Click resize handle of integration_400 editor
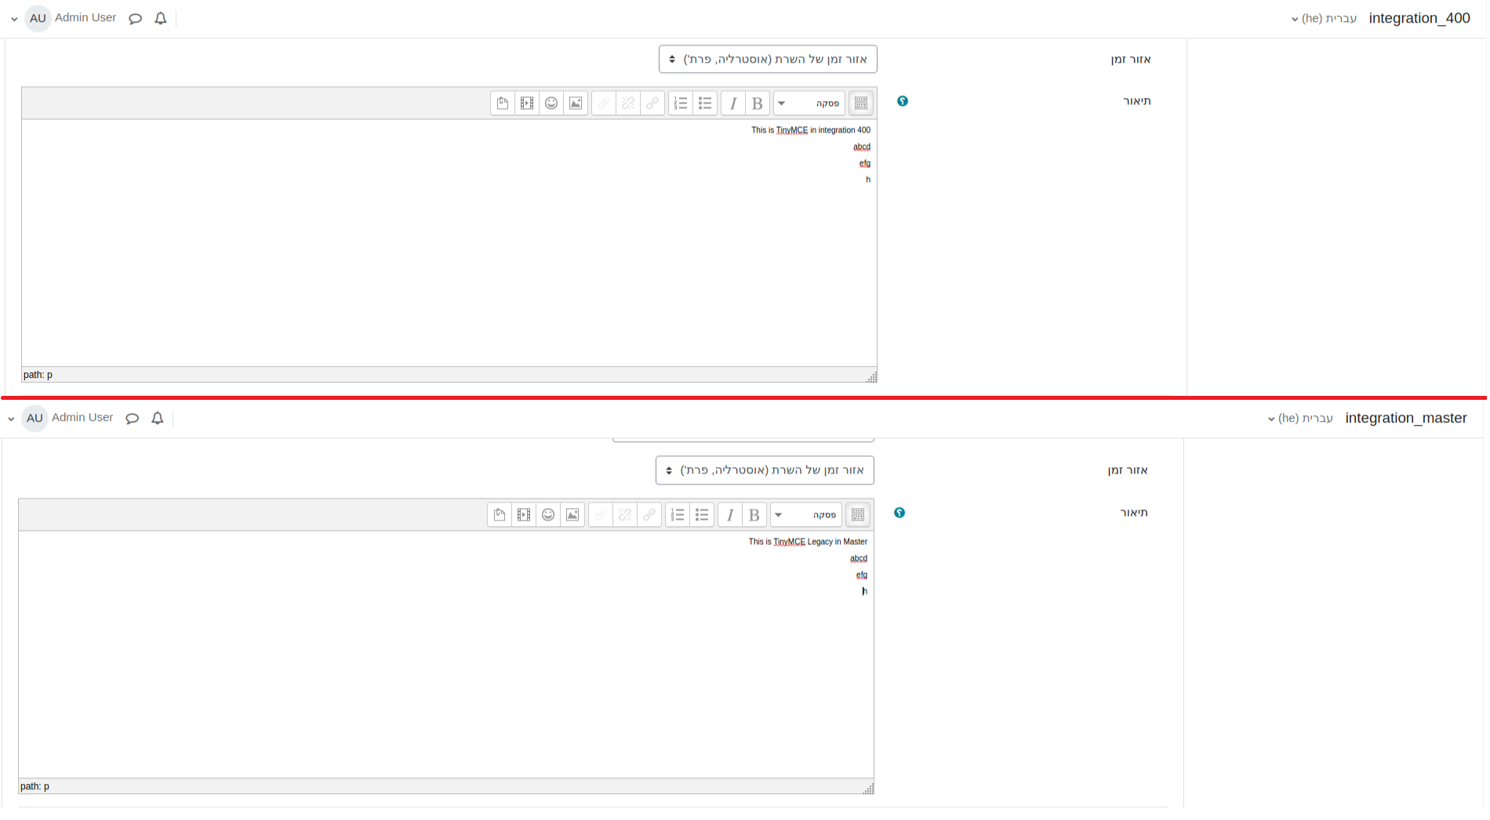This screenshot has height=820, width=1490. tap(871, 377)
